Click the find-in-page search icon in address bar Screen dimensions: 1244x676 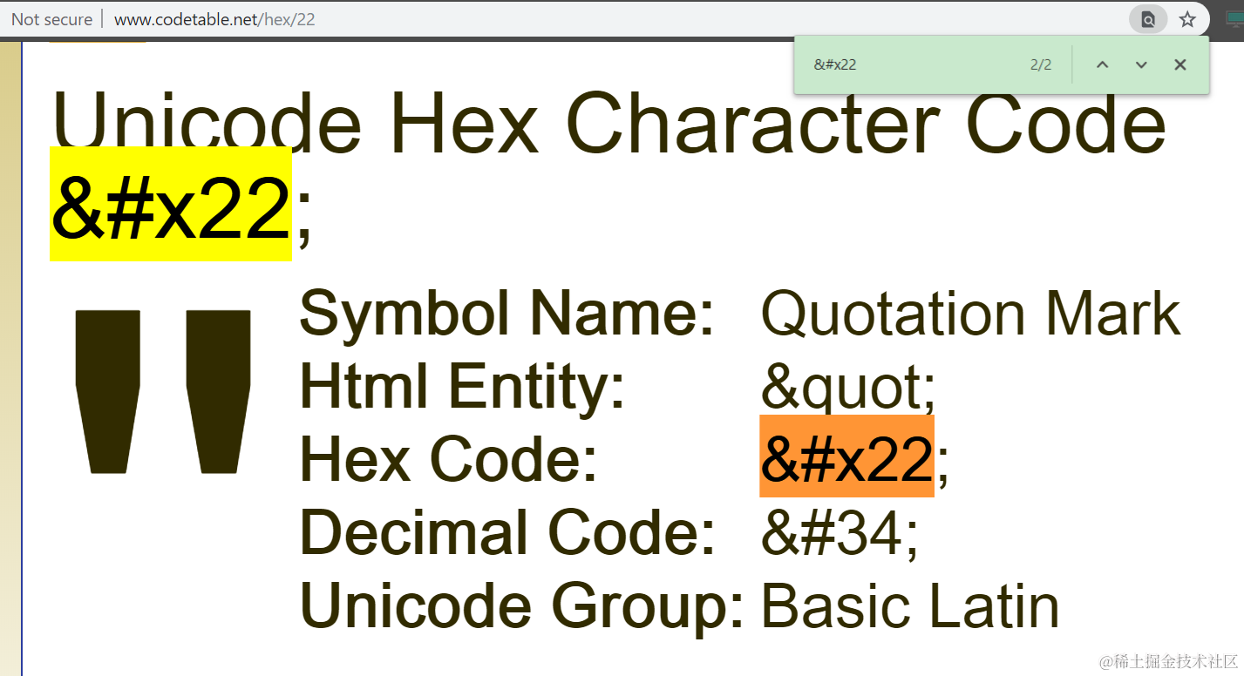[x=1148, y=19]
